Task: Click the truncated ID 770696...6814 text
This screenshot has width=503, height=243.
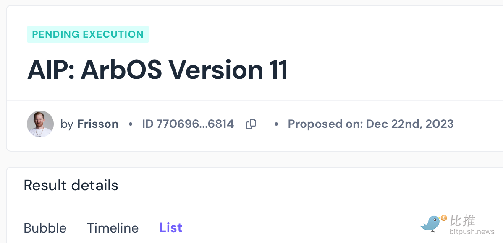Action: 188,124
